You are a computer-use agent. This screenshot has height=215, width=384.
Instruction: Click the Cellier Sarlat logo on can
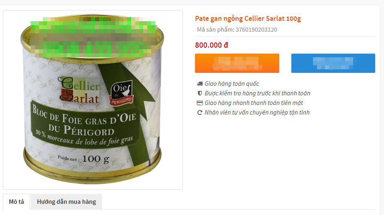click(x=79, y=89)
